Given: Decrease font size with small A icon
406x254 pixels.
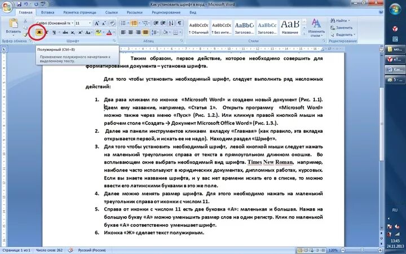Looking at the screenshot, I should click(x=104, y=23).
